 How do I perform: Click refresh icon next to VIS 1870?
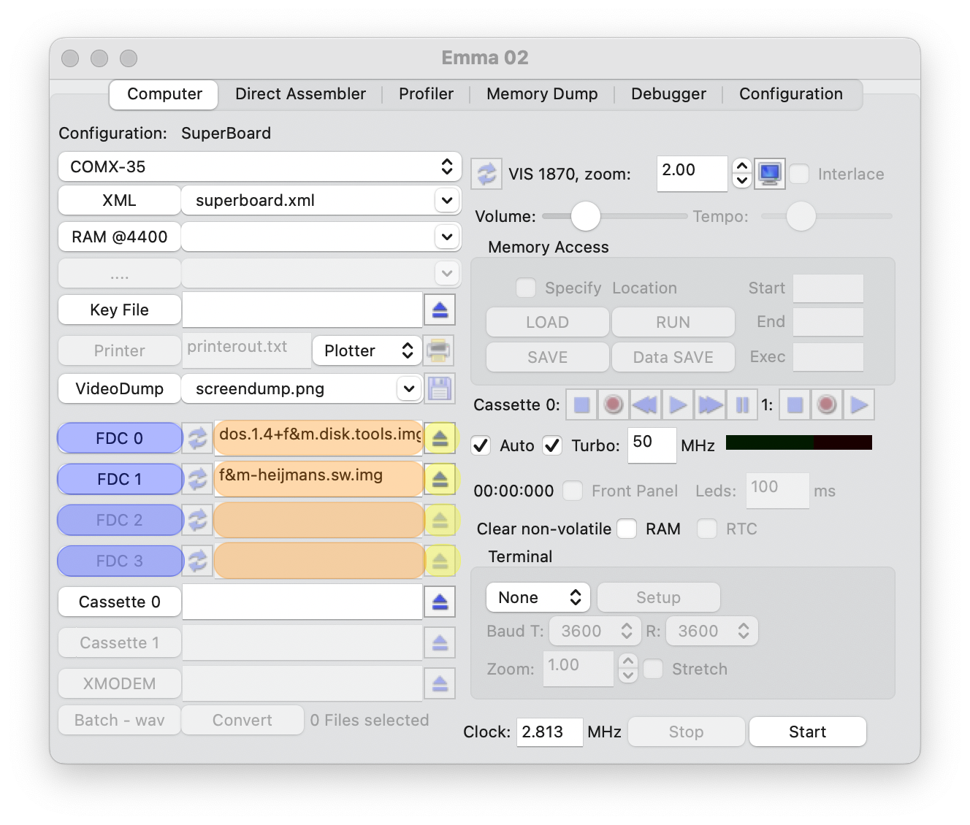coord(485,174)
